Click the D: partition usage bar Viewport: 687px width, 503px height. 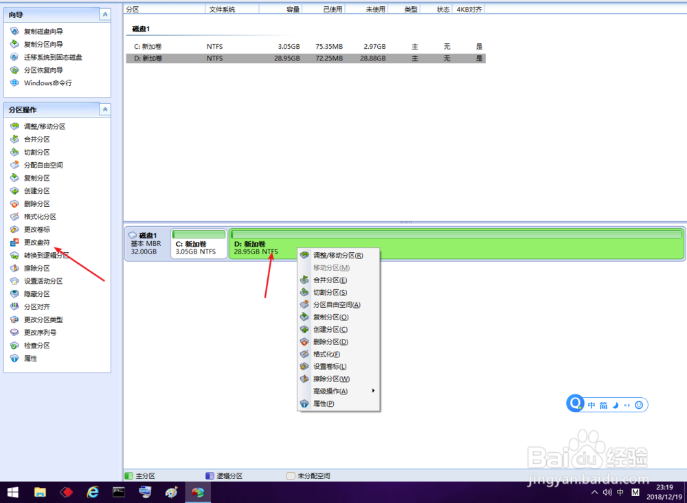(x=456, y=234)
